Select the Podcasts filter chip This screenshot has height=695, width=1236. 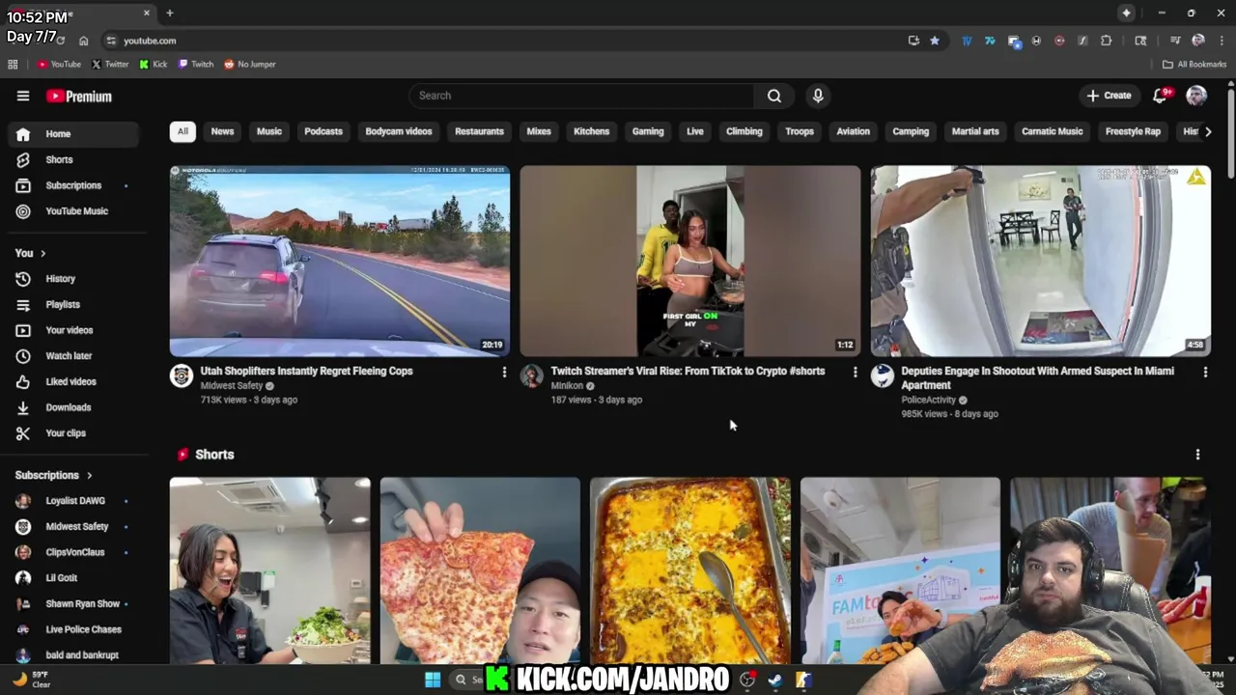(323, 131)
